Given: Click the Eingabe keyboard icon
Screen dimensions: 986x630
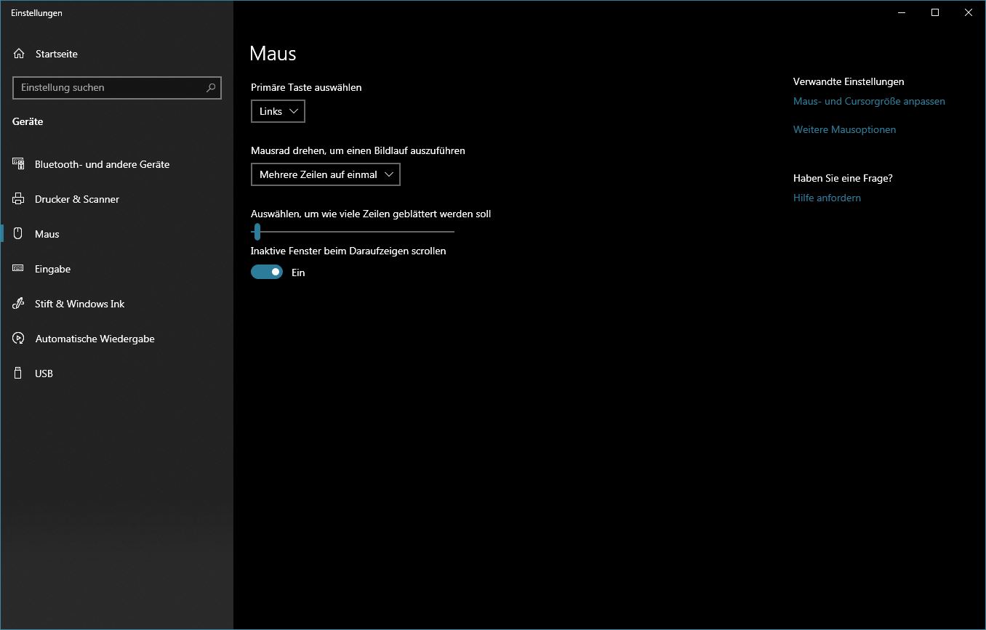Looking at the screenshot, I should 19,269.
